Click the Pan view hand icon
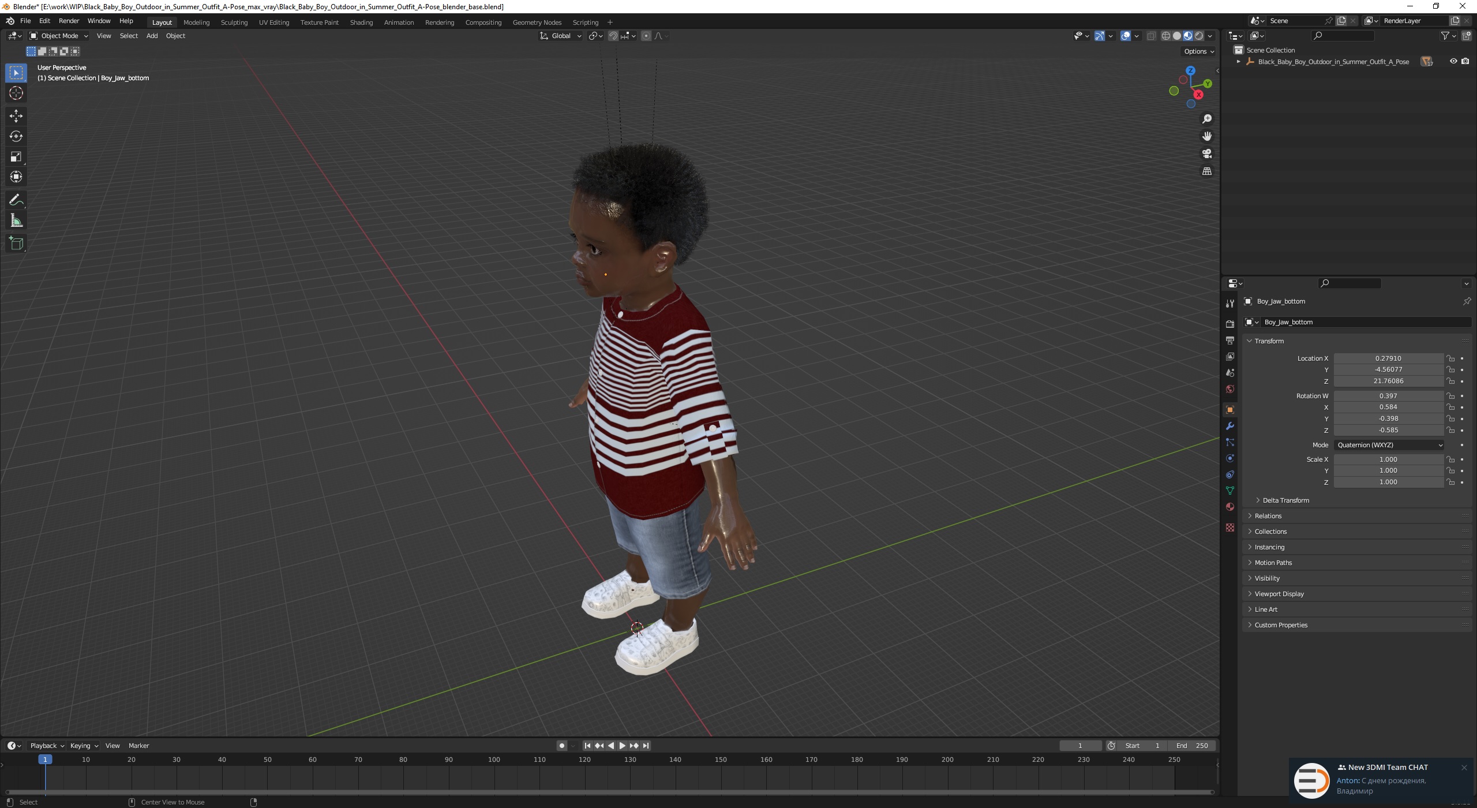Image resolution: width=1477 pixels, height=808 pixels. (1207, 136)
